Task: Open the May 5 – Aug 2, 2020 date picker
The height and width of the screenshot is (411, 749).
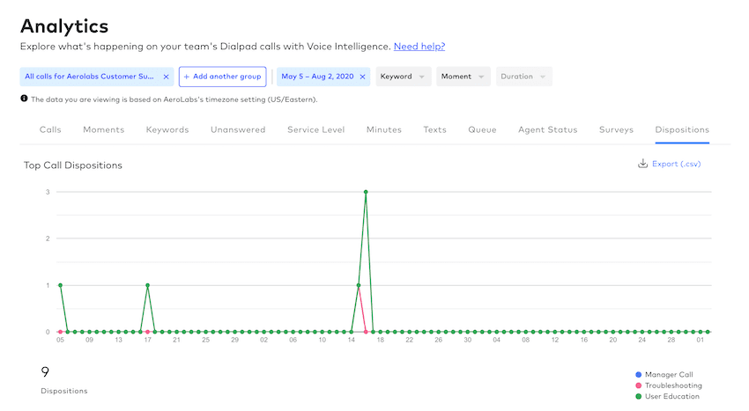Action: coord(316,77)
